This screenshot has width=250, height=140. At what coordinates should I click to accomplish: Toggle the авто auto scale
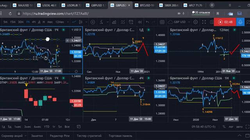pos(239,127)
